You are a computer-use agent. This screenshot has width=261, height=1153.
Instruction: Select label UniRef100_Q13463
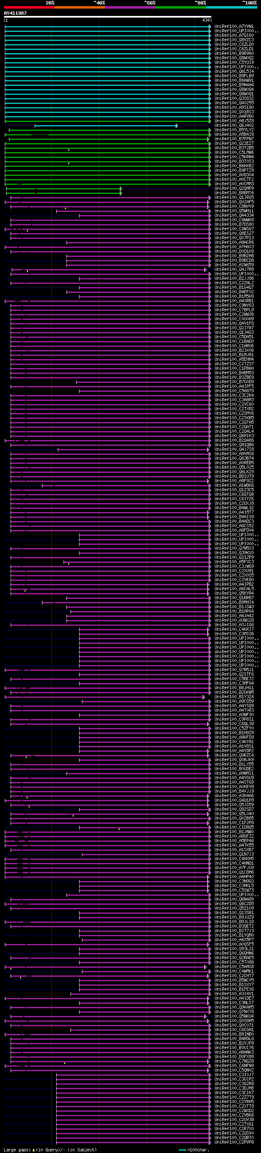234,332
